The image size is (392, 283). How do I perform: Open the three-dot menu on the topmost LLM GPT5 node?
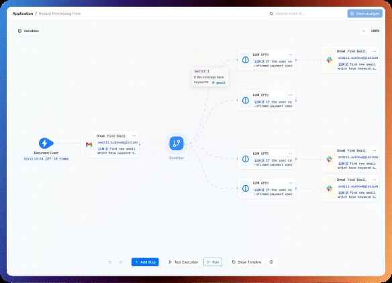[x=291, y=54]
